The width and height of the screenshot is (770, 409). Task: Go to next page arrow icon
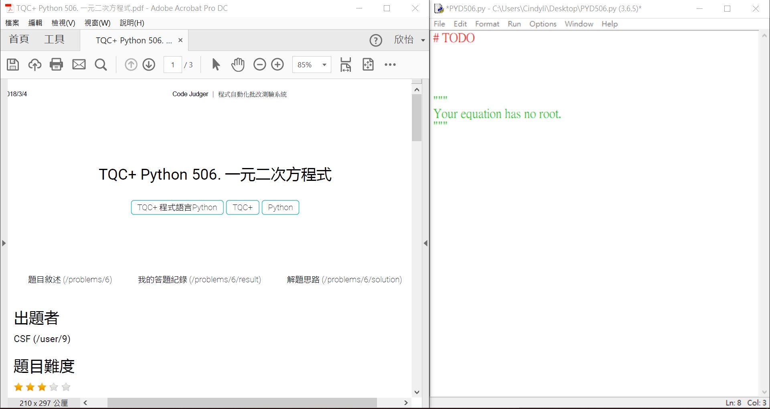(149, 65)
